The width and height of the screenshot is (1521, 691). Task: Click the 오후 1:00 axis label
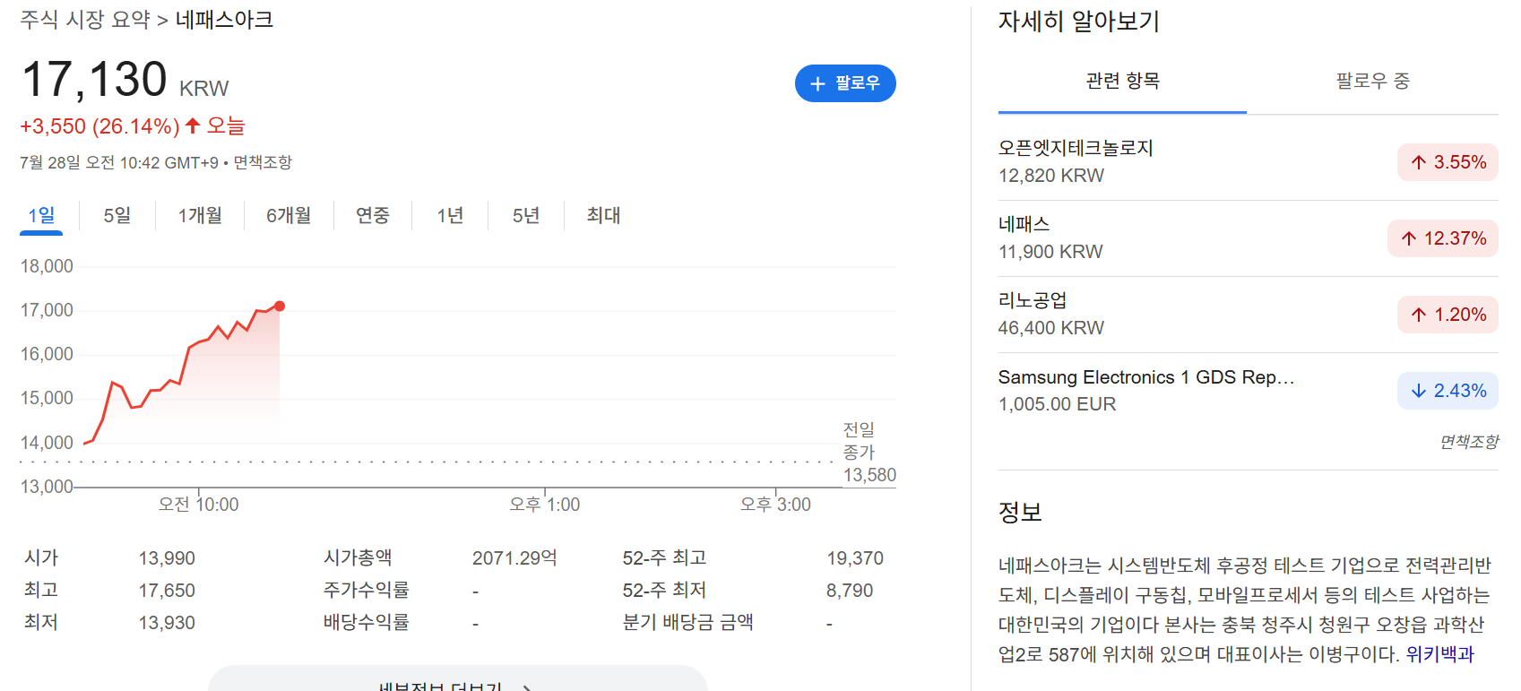pos(545,505)
